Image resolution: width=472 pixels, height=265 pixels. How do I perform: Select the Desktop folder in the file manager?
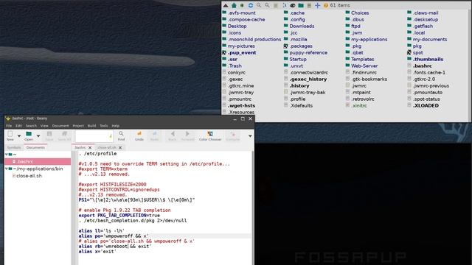pyautogui.click(x=235, y=26)
